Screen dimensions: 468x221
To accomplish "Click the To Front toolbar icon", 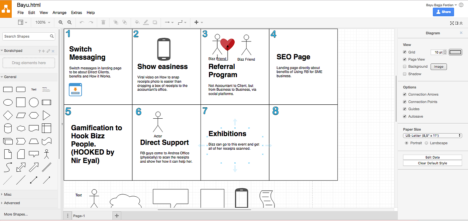I will click(x=116, y=22).
